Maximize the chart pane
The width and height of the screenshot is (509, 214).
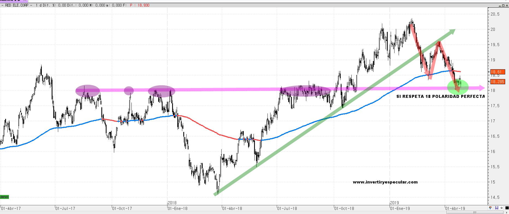503,5
